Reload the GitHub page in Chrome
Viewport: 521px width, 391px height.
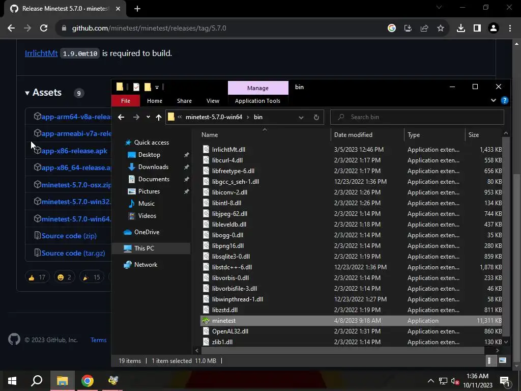pyautogui.click(x=44, y=29)
